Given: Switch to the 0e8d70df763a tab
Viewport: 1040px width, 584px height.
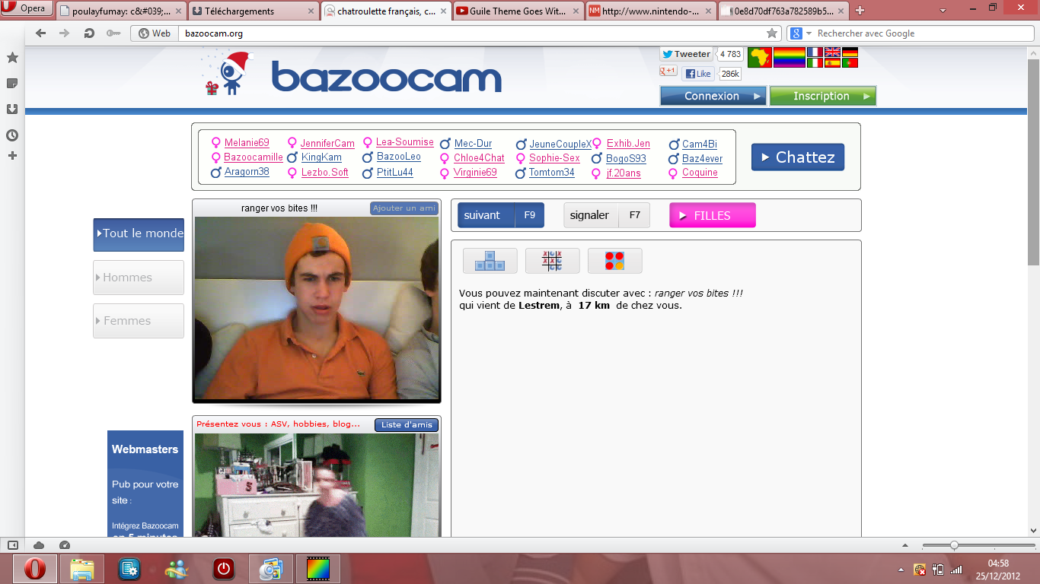Looking at the screenshot, I should [x=784, y=11].
